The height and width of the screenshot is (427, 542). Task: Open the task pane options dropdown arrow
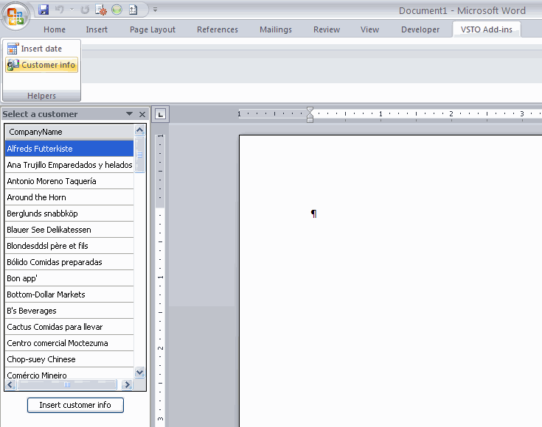click(129, 114)
